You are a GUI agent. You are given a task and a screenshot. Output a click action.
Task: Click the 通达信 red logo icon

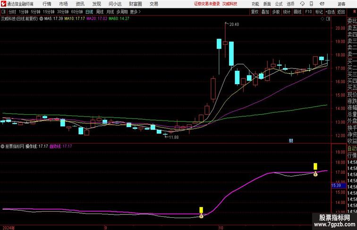pos(3,4)
